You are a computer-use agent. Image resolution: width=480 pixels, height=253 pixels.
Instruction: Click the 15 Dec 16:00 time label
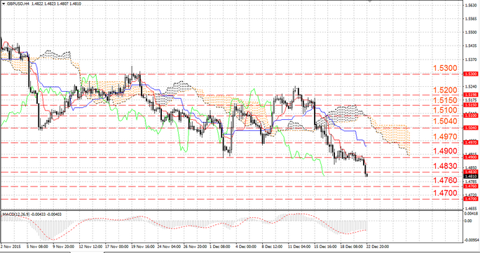[x=326, y=247]
